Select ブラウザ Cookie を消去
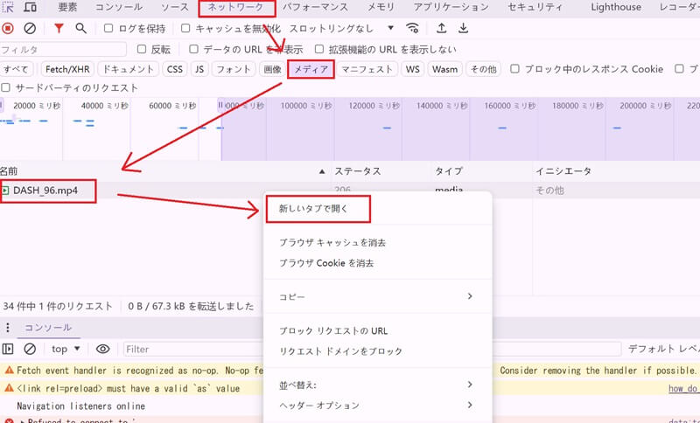The image size is (700, 423). [x=378, y=263]
